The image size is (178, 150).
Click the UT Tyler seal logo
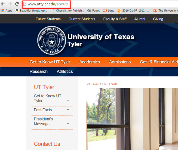pos(52,40)
